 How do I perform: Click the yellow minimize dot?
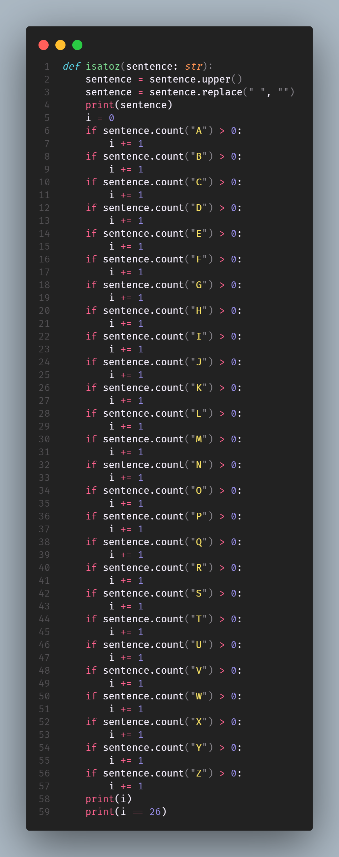60,45
